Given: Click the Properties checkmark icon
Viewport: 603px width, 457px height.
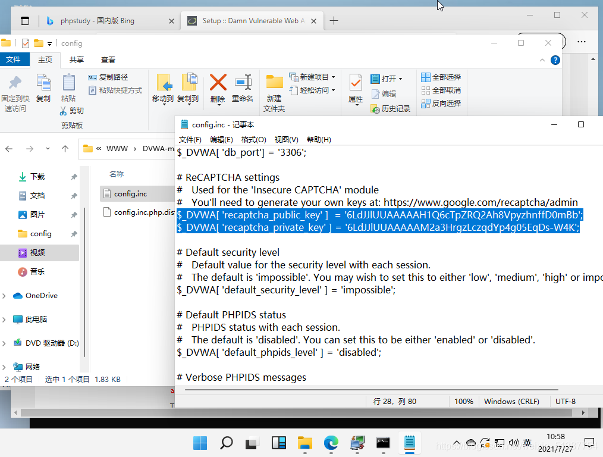Looking at the screenshot, I should pyautogui.click(x=356, y=83).
